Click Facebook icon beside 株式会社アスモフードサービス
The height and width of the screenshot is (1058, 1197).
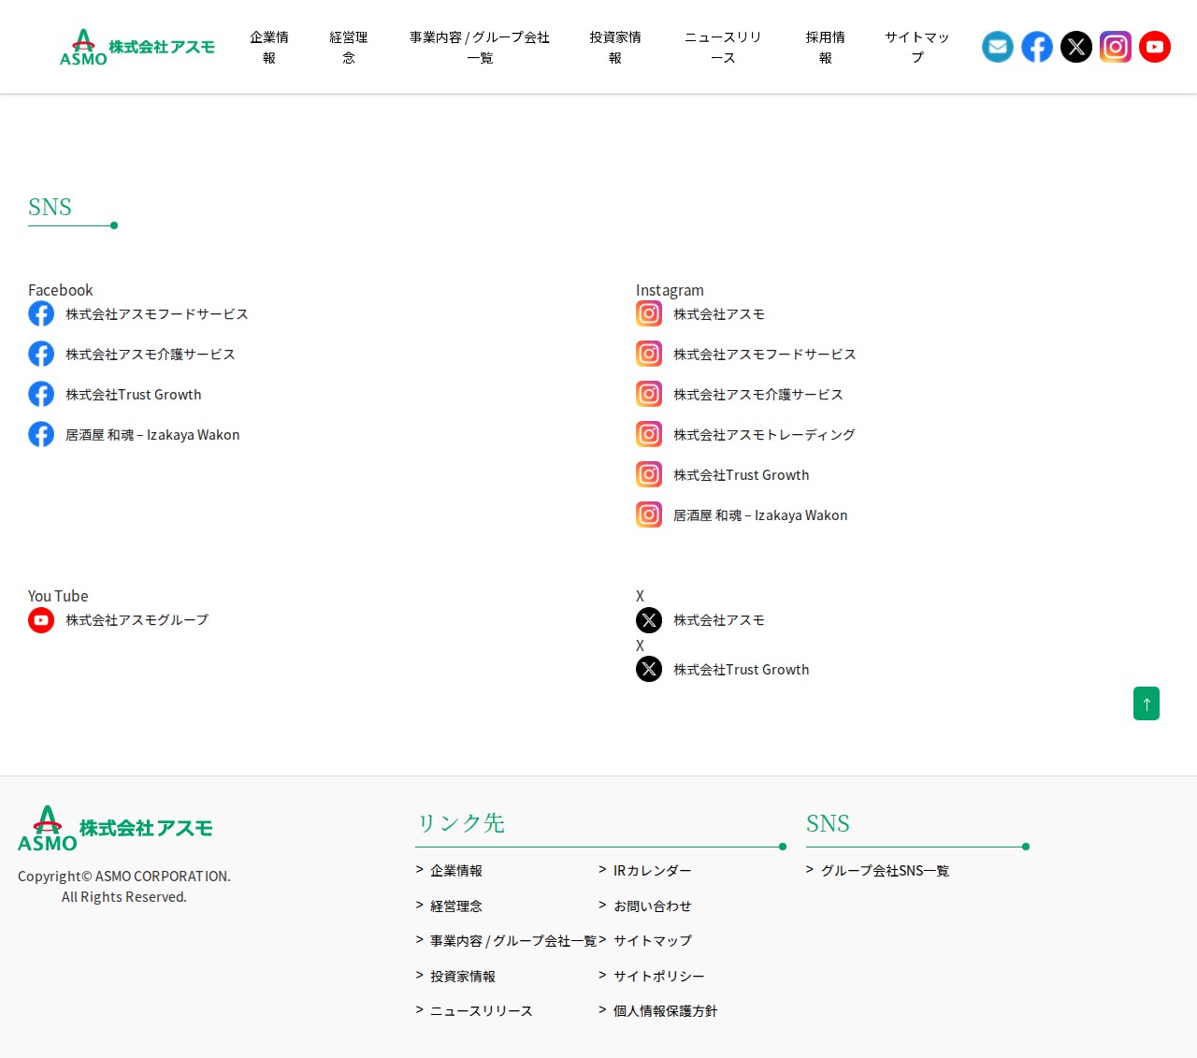(x=41, y=313)
